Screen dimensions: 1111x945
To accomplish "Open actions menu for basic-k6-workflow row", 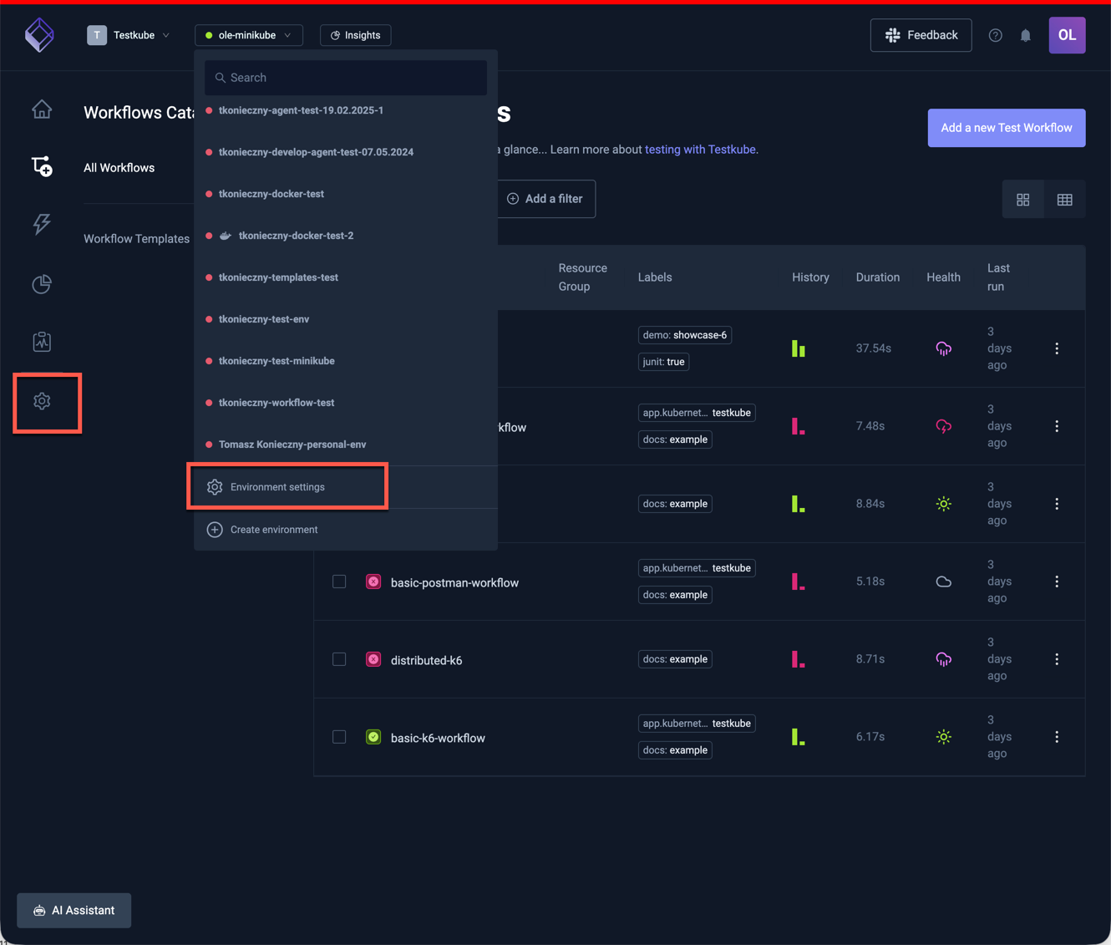I will 1057,737.
